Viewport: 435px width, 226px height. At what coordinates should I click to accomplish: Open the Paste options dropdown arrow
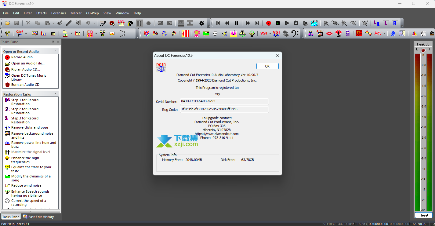pos(53,23)
